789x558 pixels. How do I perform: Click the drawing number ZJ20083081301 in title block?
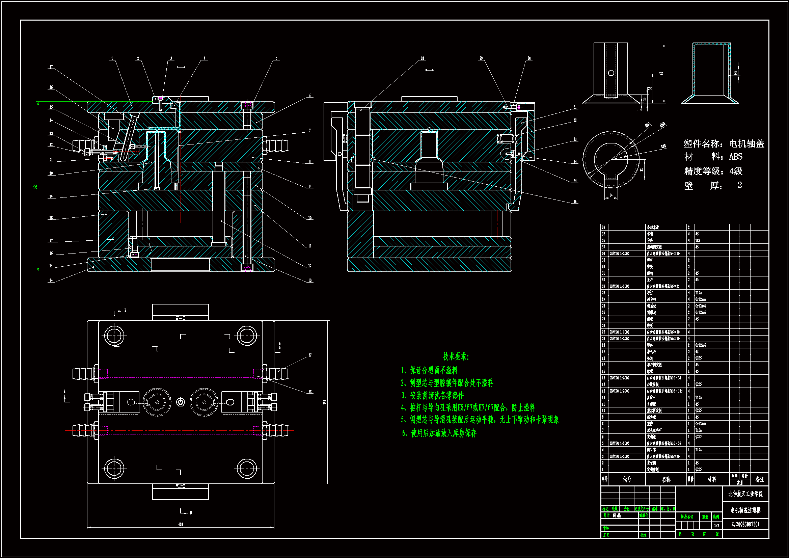pyautogui.click(x=745, y=524)
